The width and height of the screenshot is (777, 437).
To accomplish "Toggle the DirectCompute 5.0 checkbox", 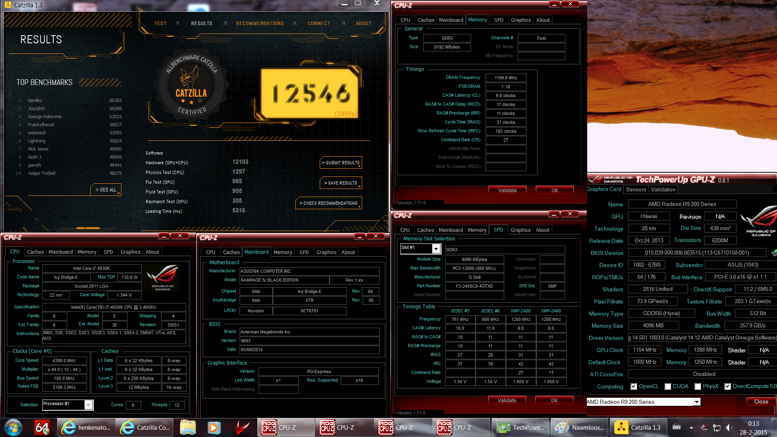I will [728, 386].
